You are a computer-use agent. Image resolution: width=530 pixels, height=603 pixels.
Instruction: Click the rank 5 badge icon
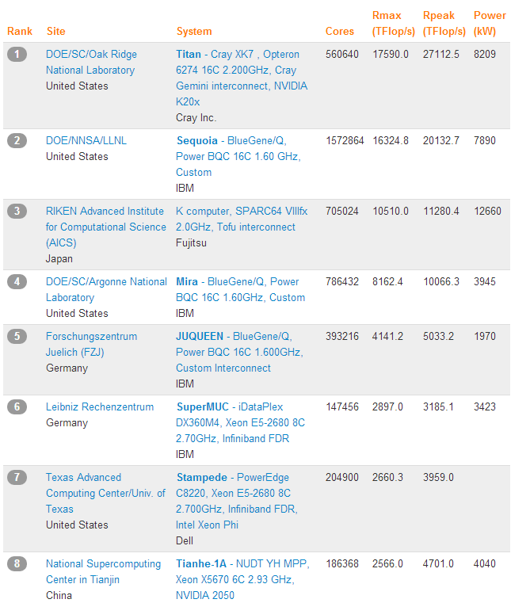click(17, 336)
